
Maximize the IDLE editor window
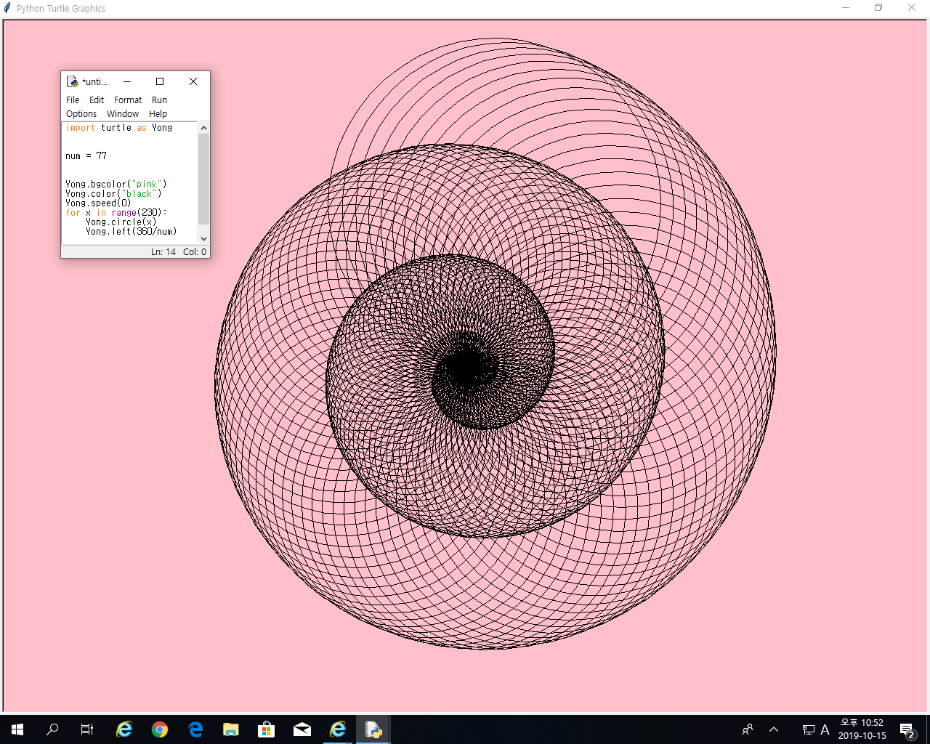pos(160,81)
